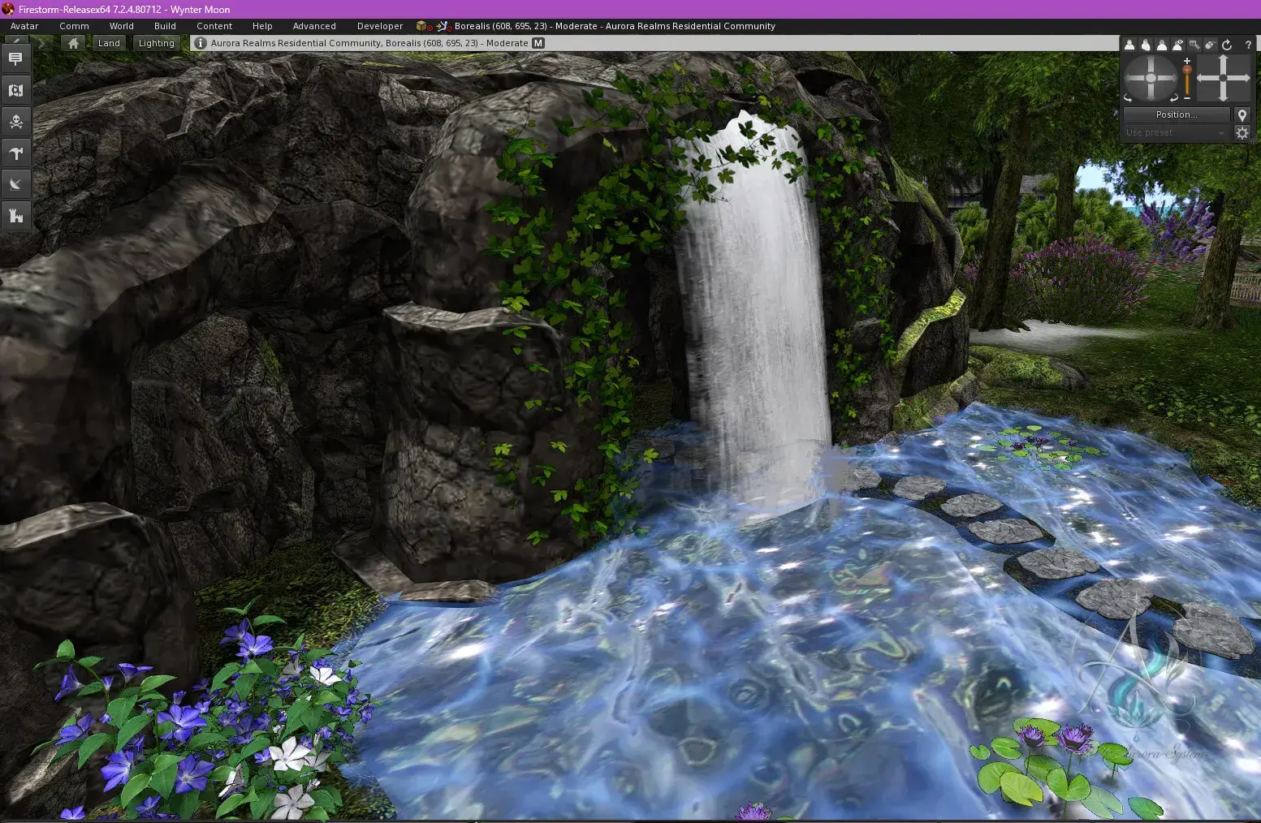The width and height of the screenshot is (1261, 823).
Task: Select rear view camera preset icon
Action: pos(1162,45)
